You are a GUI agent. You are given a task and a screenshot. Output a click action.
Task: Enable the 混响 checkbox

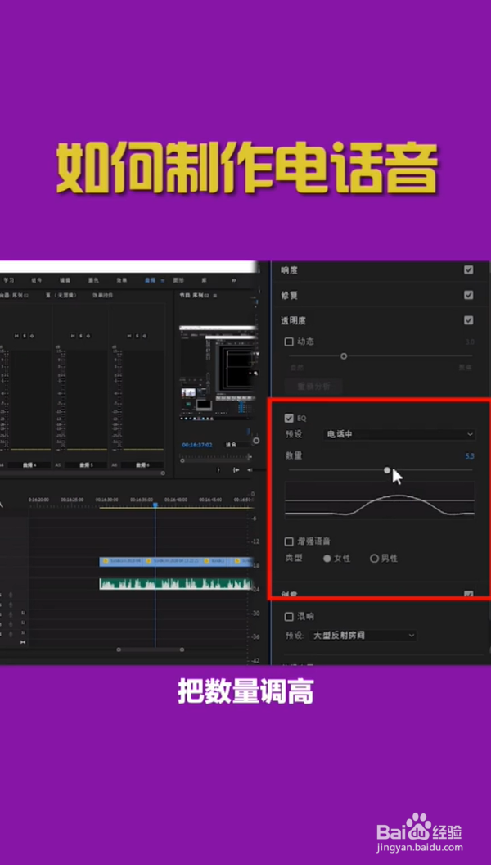pyautogui.click(x=289, y=616)
